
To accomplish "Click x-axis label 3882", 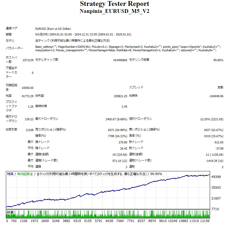I will (x=66, y=221).
